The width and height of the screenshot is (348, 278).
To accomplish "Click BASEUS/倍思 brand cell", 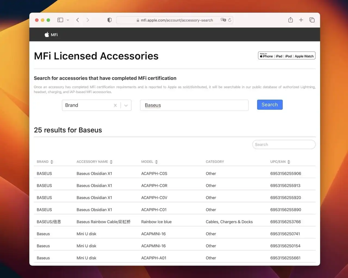I will [x=49, y=222].
